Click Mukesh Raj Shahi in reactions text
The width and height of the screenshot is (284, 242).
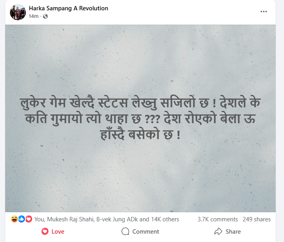[x=70, y=219]
